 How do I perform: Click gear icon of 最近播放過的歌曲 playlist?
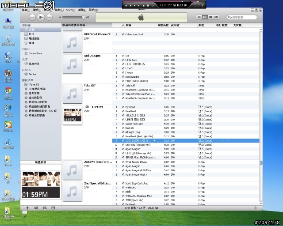tap(26, 106)
